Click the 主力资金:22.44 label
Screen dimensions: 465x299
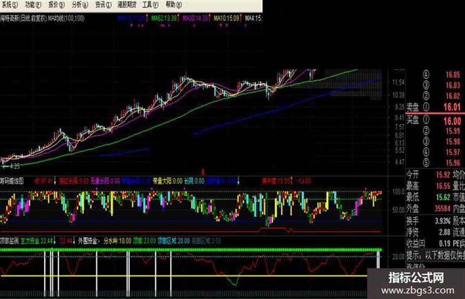pyautogui.click(x=36, y=241)
